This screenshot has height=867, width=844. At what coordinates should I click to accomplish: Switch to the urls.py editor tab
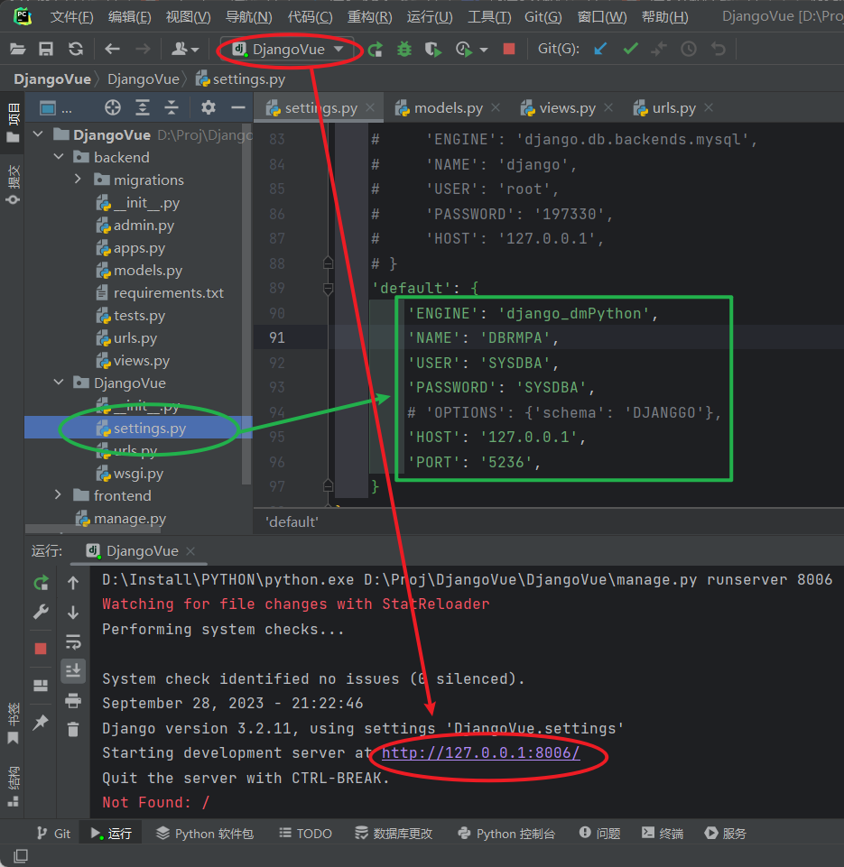(673, 108)
